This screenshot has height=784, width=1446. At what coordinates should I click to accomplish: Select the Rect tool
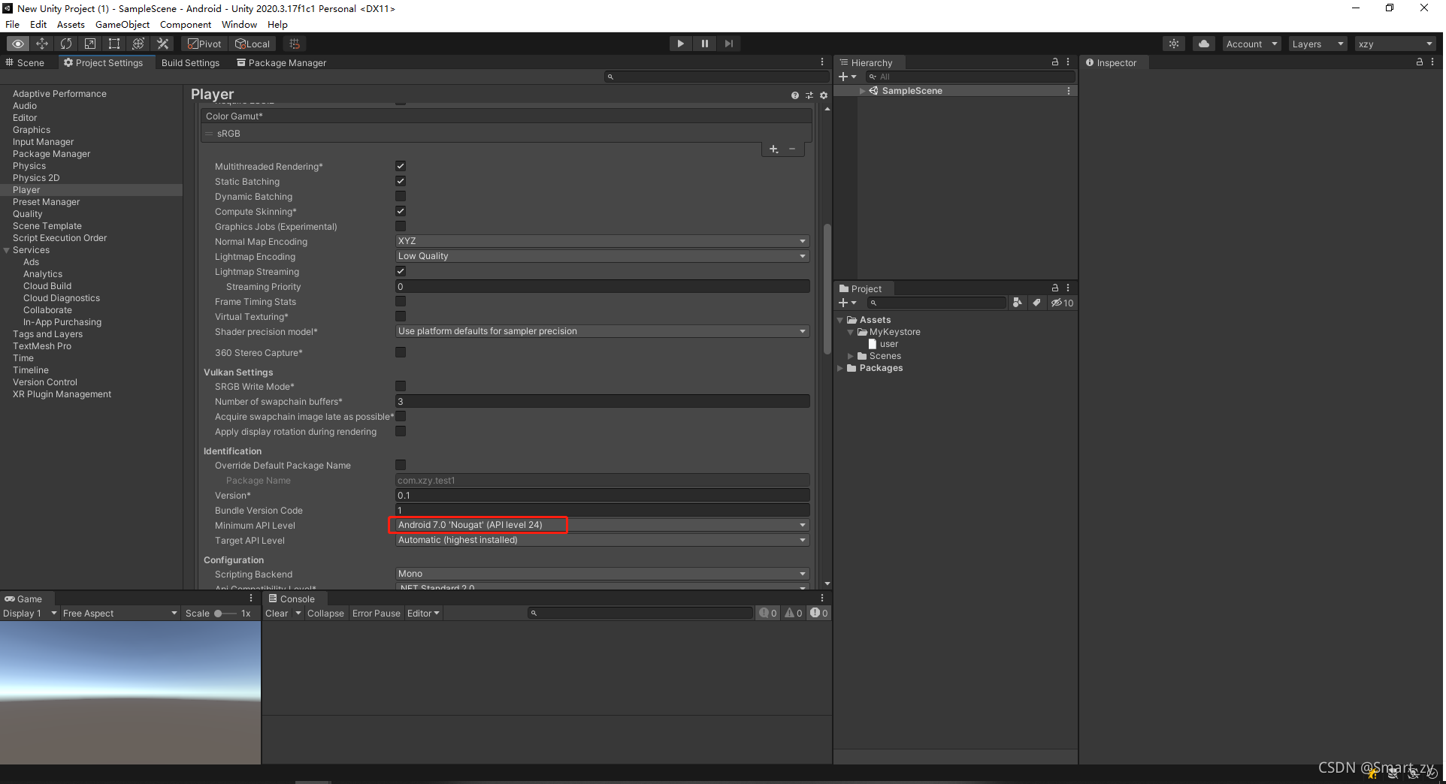click(x=114, y=44)
